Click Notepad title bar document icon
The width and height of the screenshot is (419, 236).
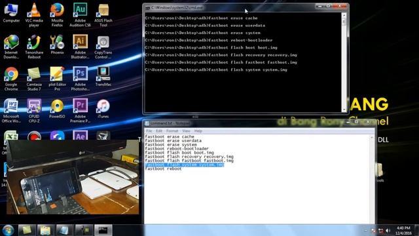pyautogui.click(x=147, y=123)
